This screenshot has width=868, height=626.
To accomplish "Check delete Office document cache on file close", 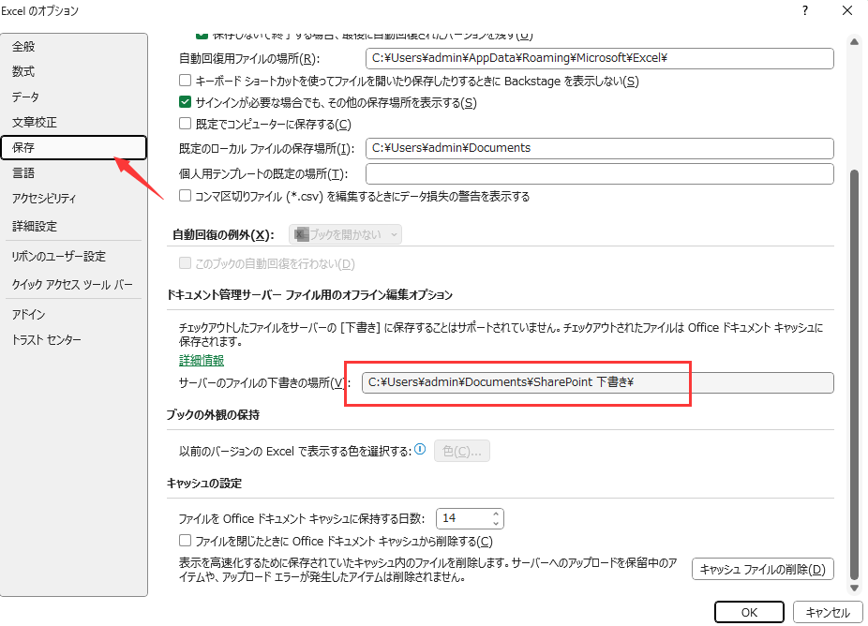I will 185,541.
